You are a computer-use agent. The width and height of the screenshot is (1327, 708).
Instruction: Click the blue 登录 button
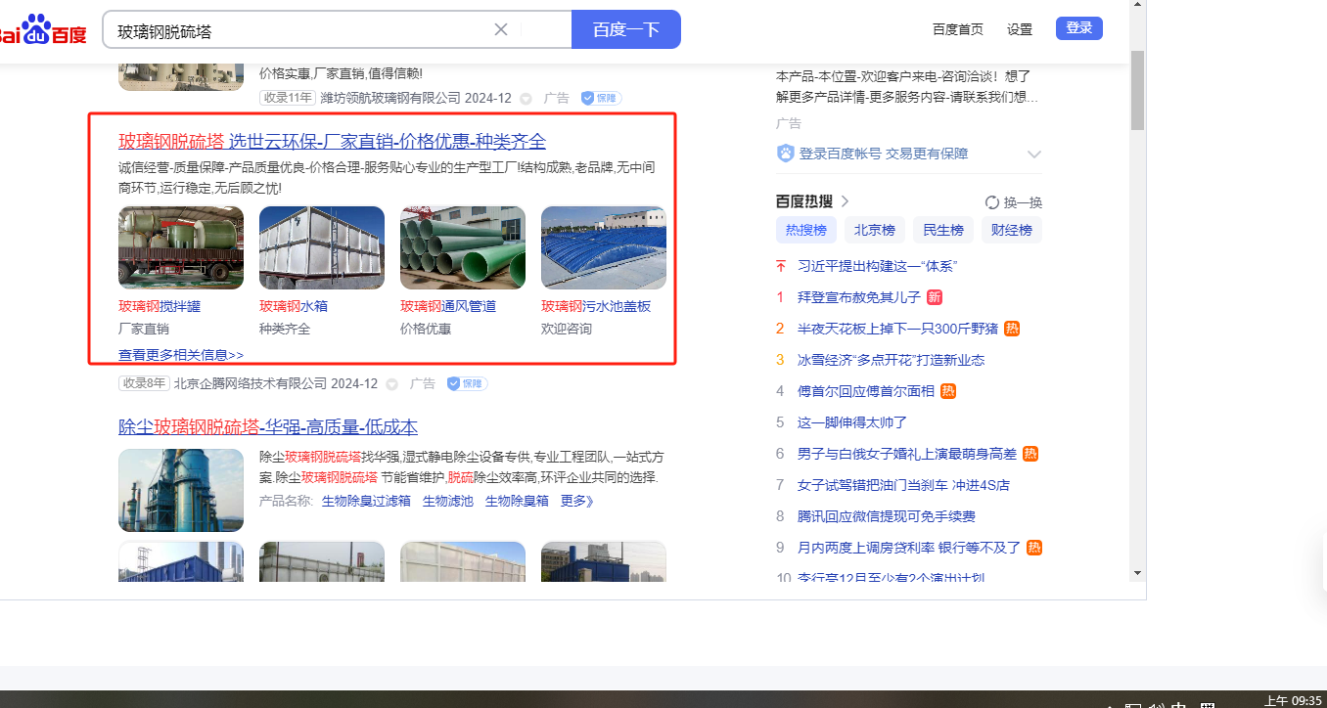point(1079,28)
